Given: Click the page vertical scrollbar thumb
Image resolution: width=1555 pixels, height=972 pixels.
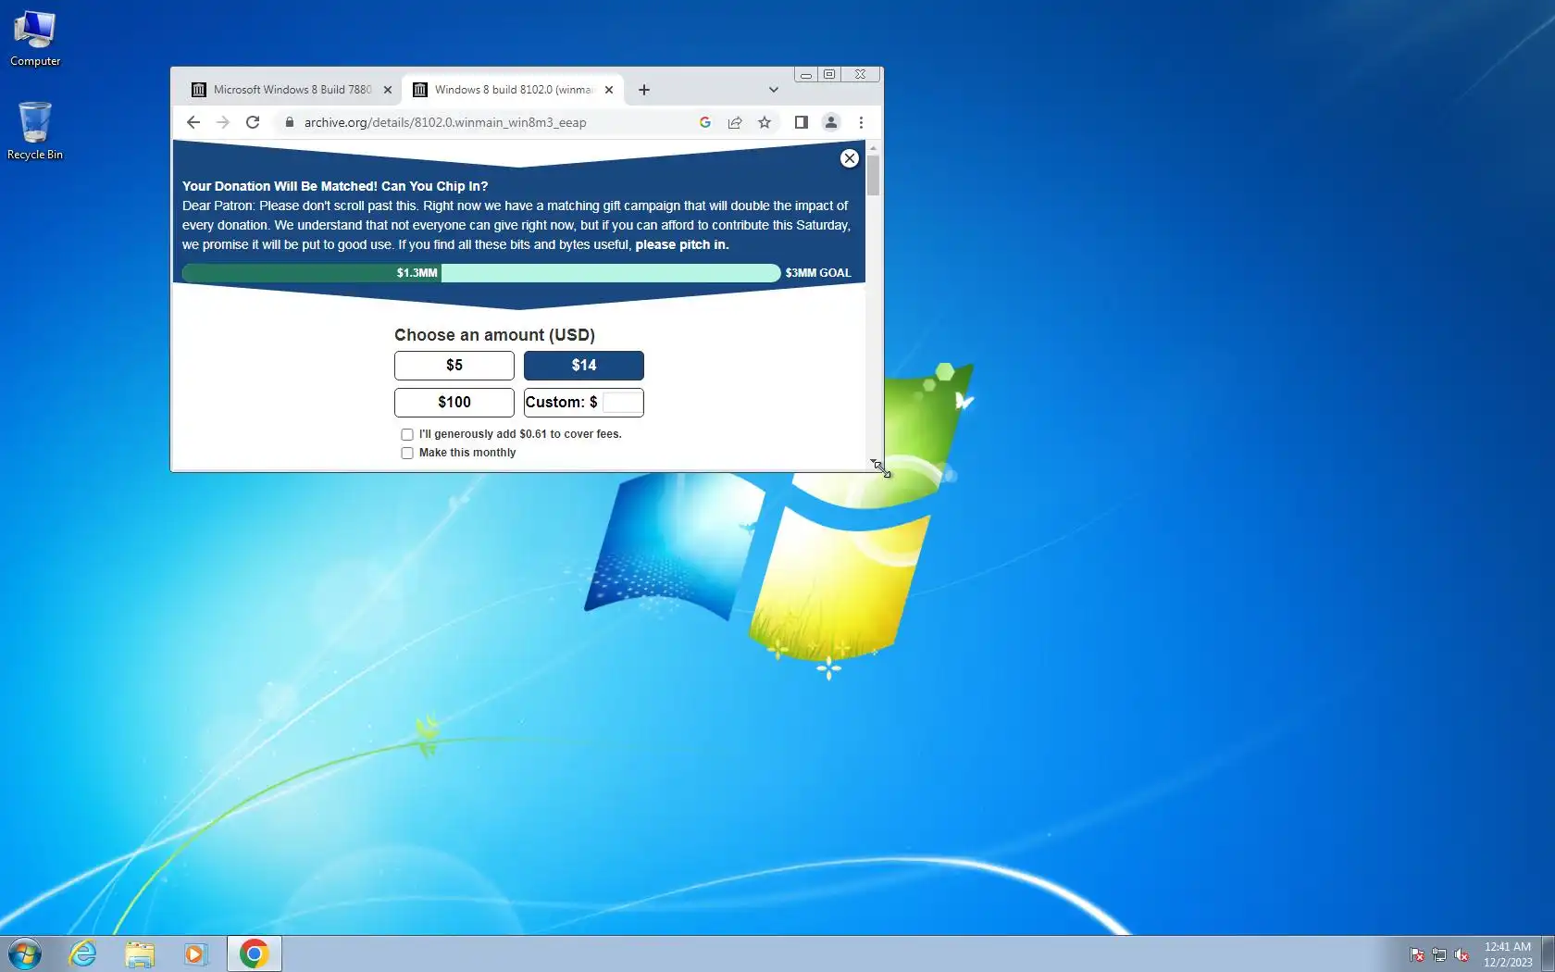Looking at the screenshot, I should click(x=873, y=175).
